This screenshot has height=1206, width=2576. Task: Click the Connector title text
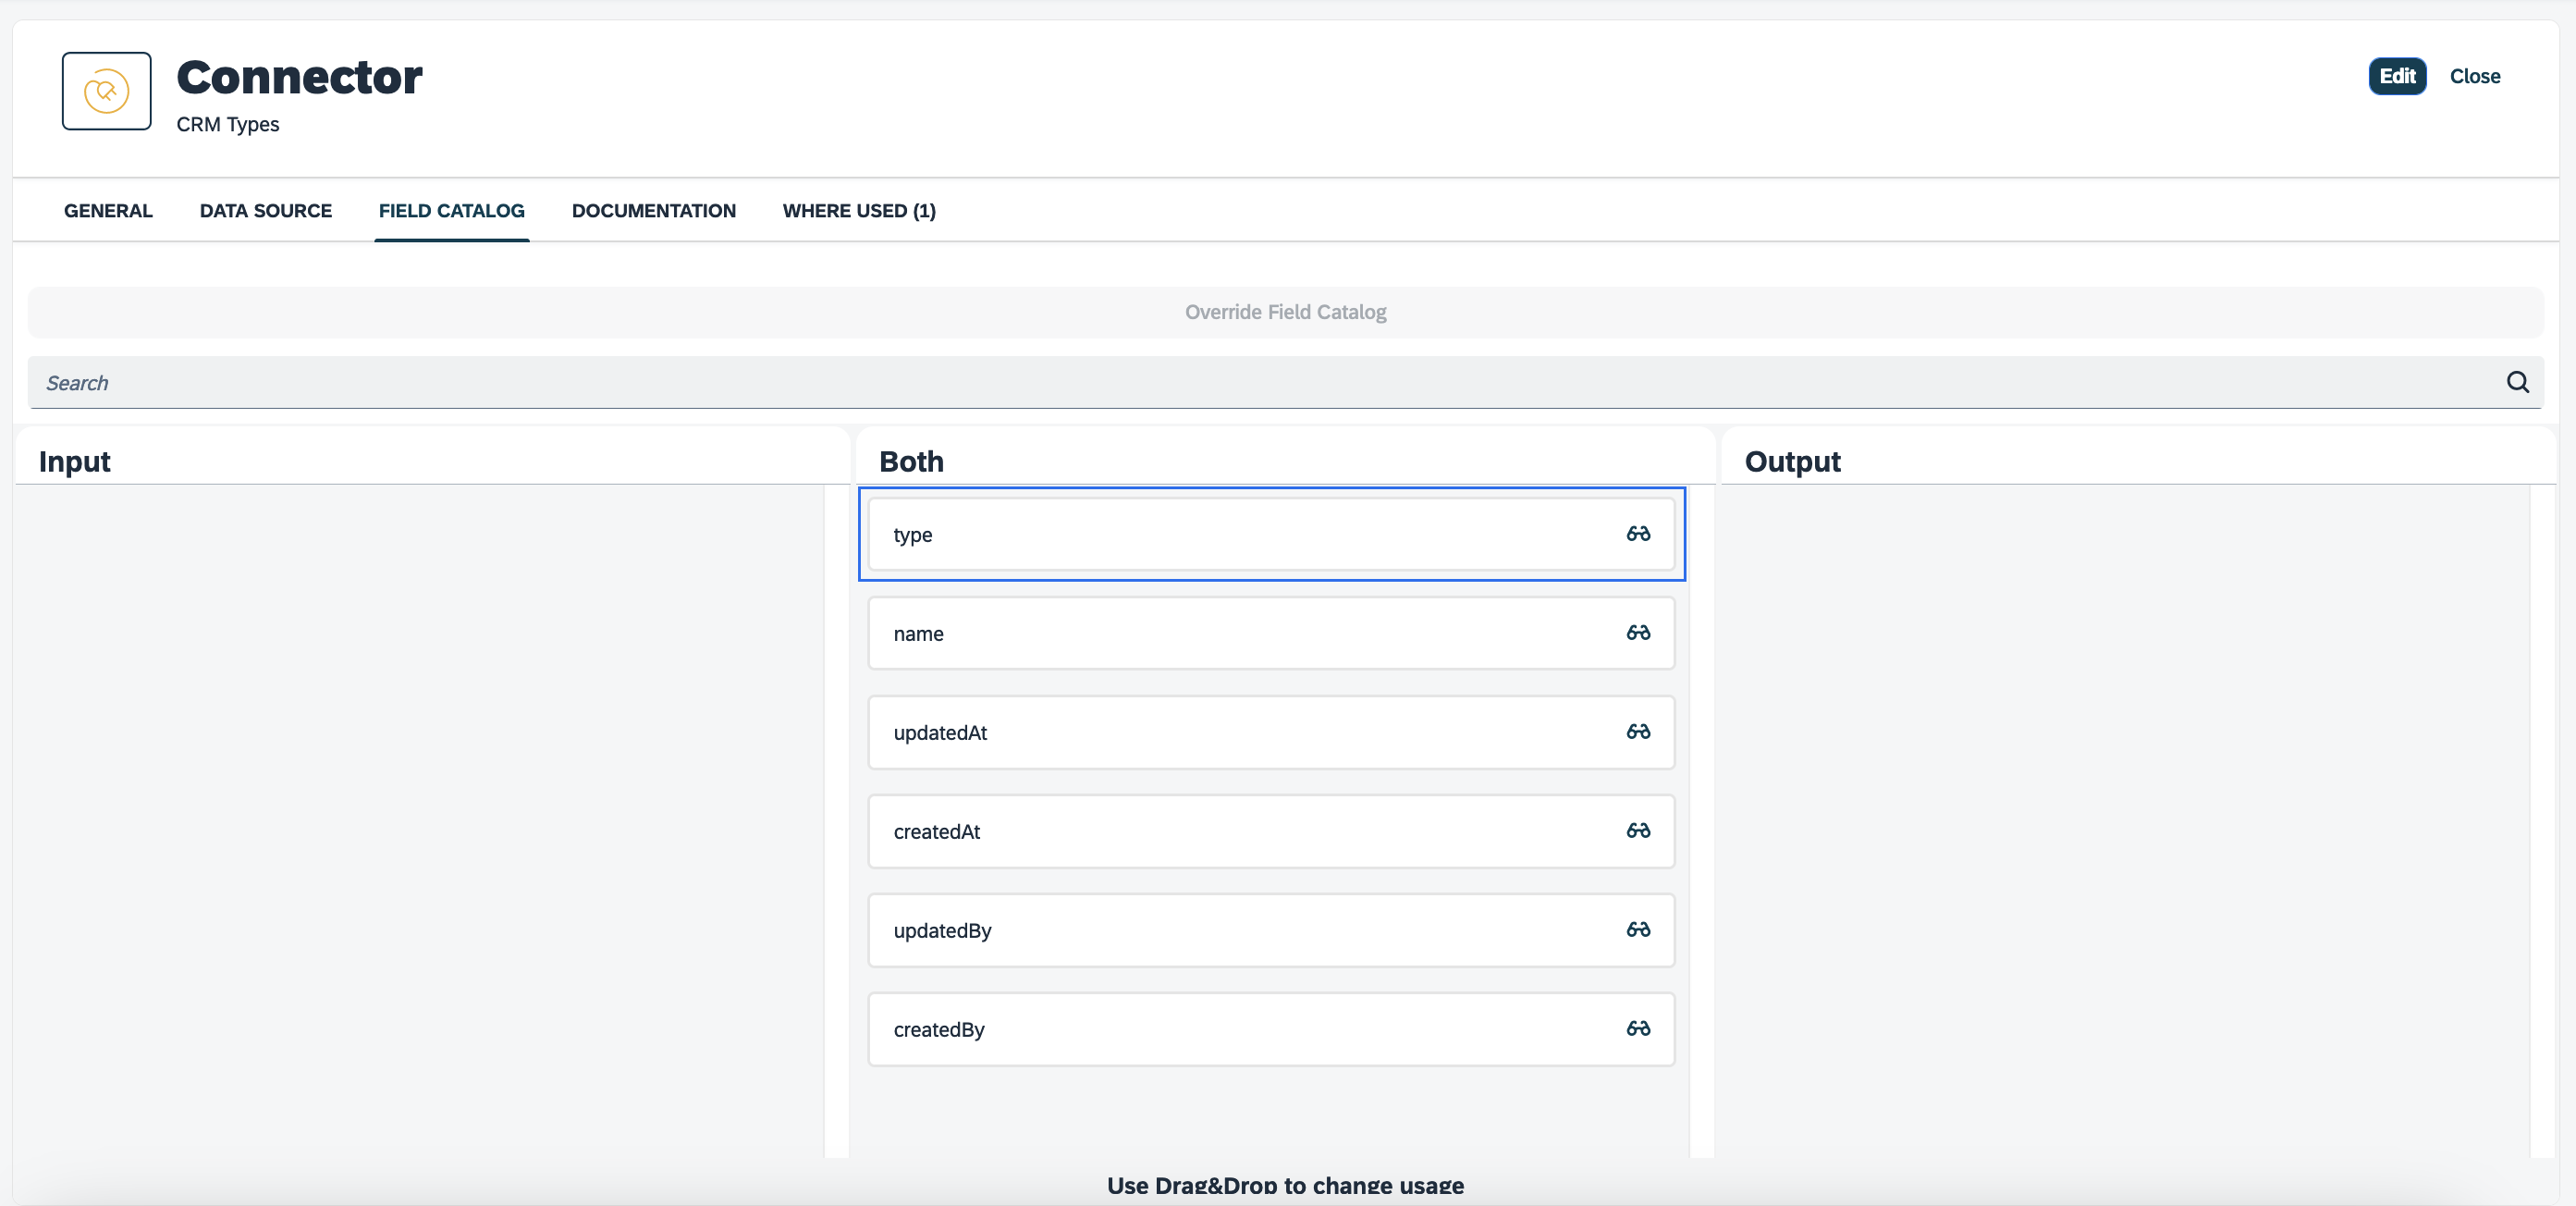coord(299,77)
